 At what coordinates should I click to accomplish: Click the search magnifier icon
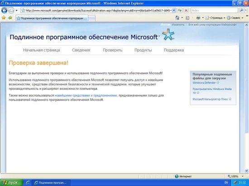[241, 10]
